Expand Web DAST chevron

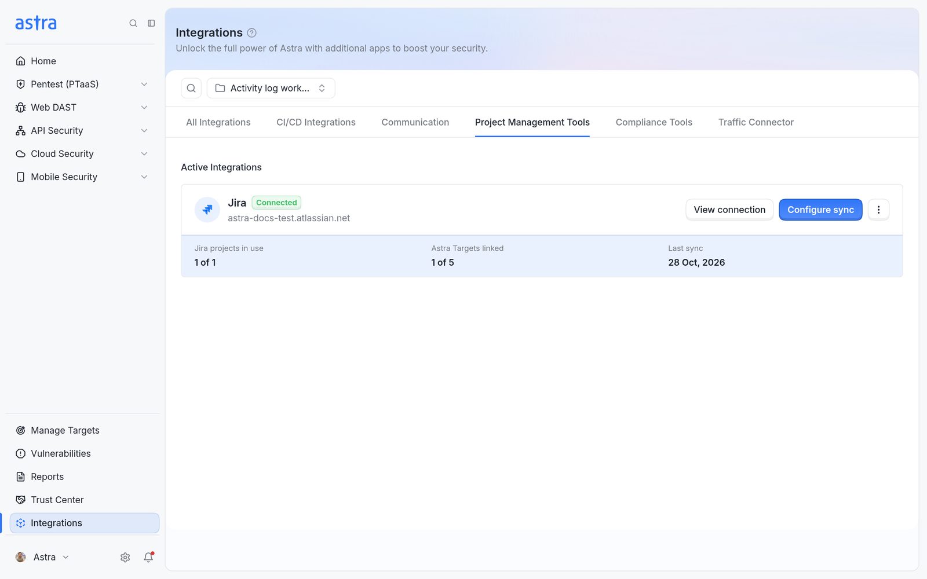[x=144, y=108]
